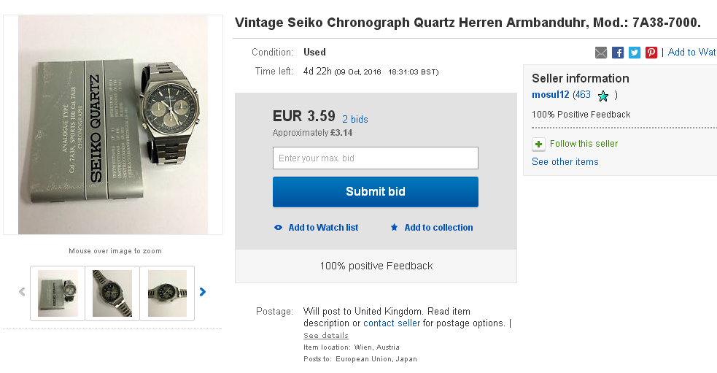Share listing on Pinterest icon
Screen dimensions: 717x373
651,53
